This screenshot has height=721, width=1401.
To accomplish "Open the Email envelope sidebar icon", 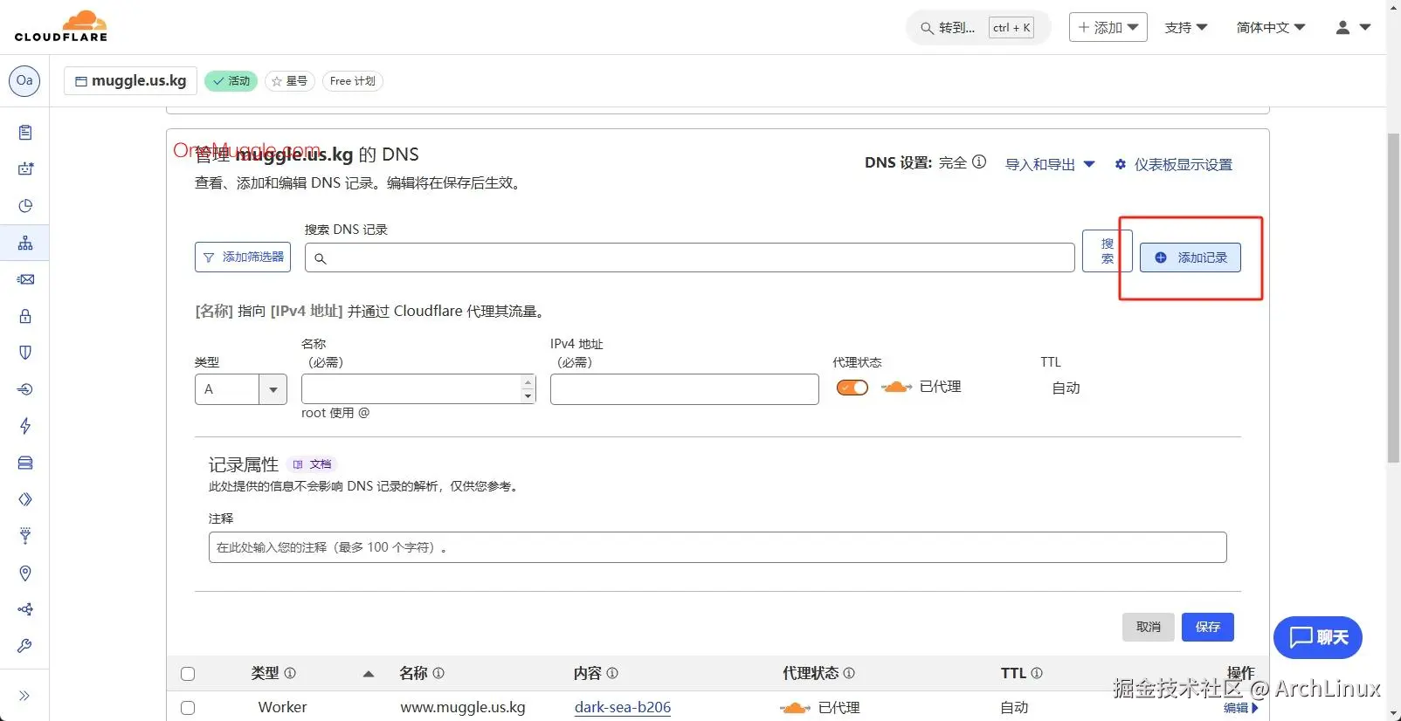I will click(x=25, y=279).
